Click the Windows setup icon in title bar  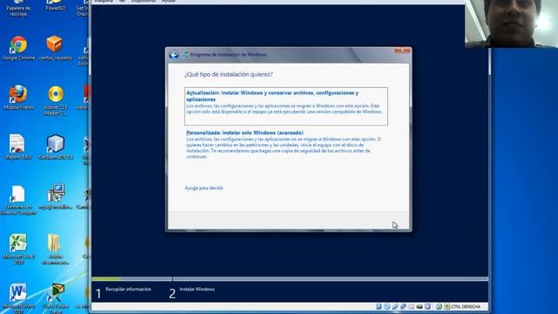[x=185, y=55]
